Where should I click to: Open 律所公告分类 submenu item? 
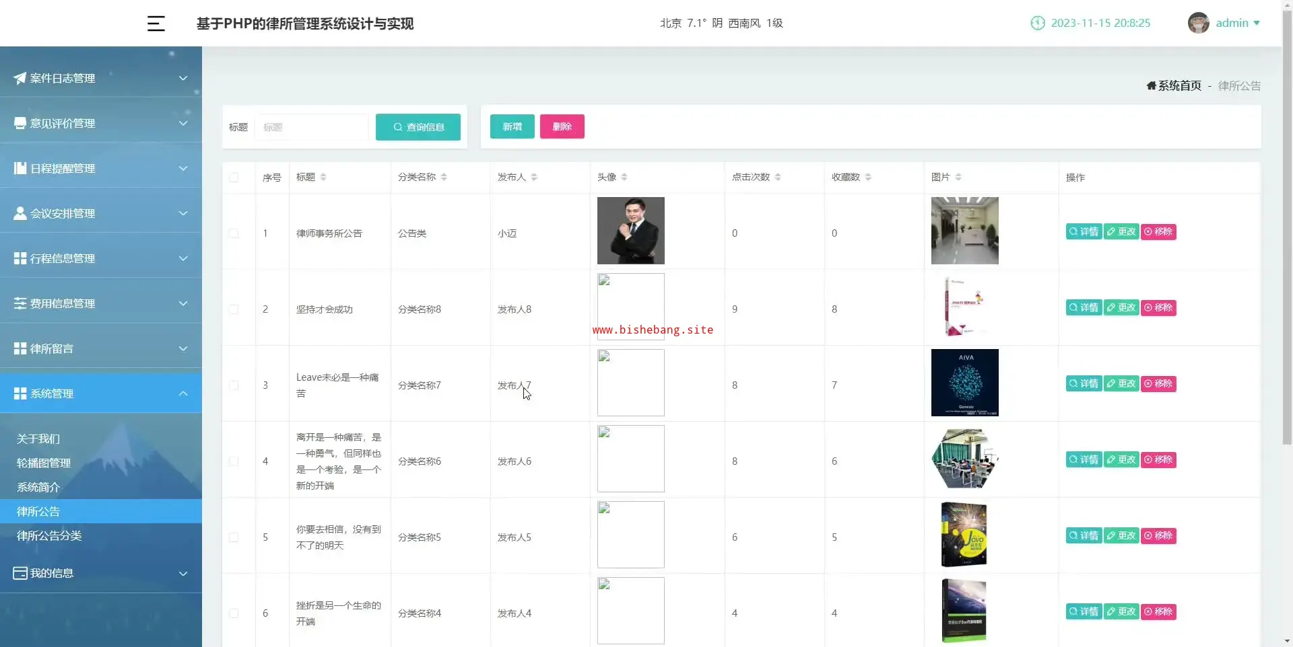pyautogui.click(x=49, y=535)
